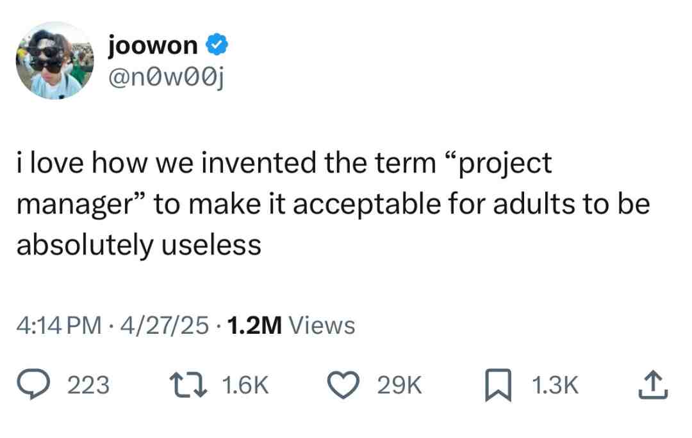This screenshot has height=438, width=692.
Task: Click the blue verified badge beside joowon
Action: pyautogui.click(x=217, y=45)
